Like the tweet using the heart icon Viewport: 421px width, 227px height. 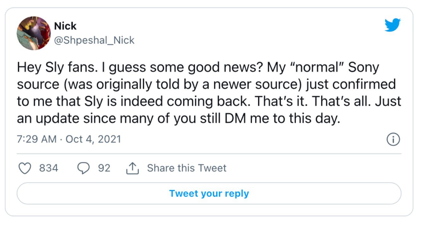pyautogui.click(x=26, y=168)
